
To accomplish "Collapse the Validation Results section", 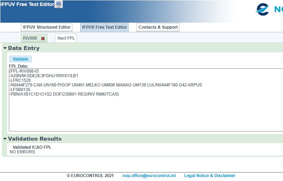I will tap(5, 138).
